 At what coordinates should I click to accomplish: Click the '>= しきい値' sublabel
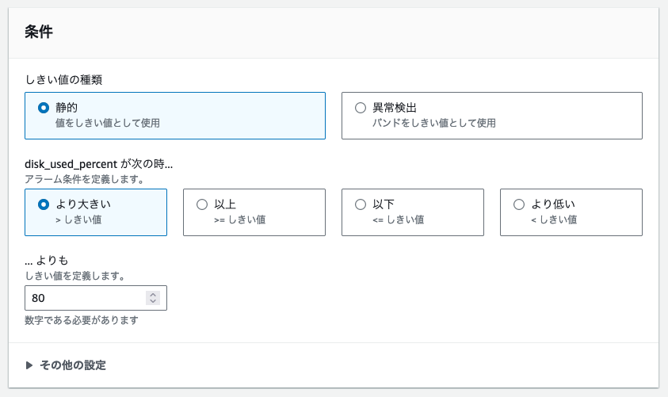(x=240, y=219)
